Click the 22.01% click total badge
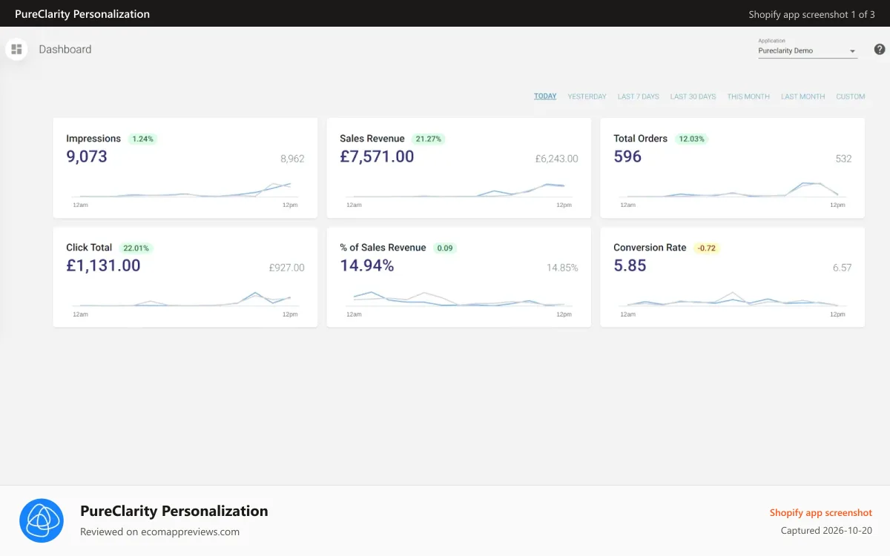 [x=136, y=248]
